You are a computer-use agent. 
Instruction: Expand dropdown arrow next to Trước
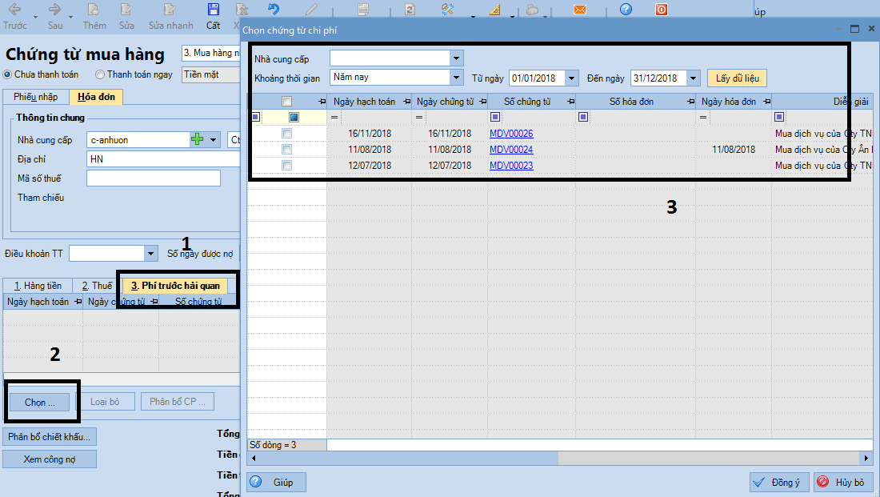pos(35,17)
